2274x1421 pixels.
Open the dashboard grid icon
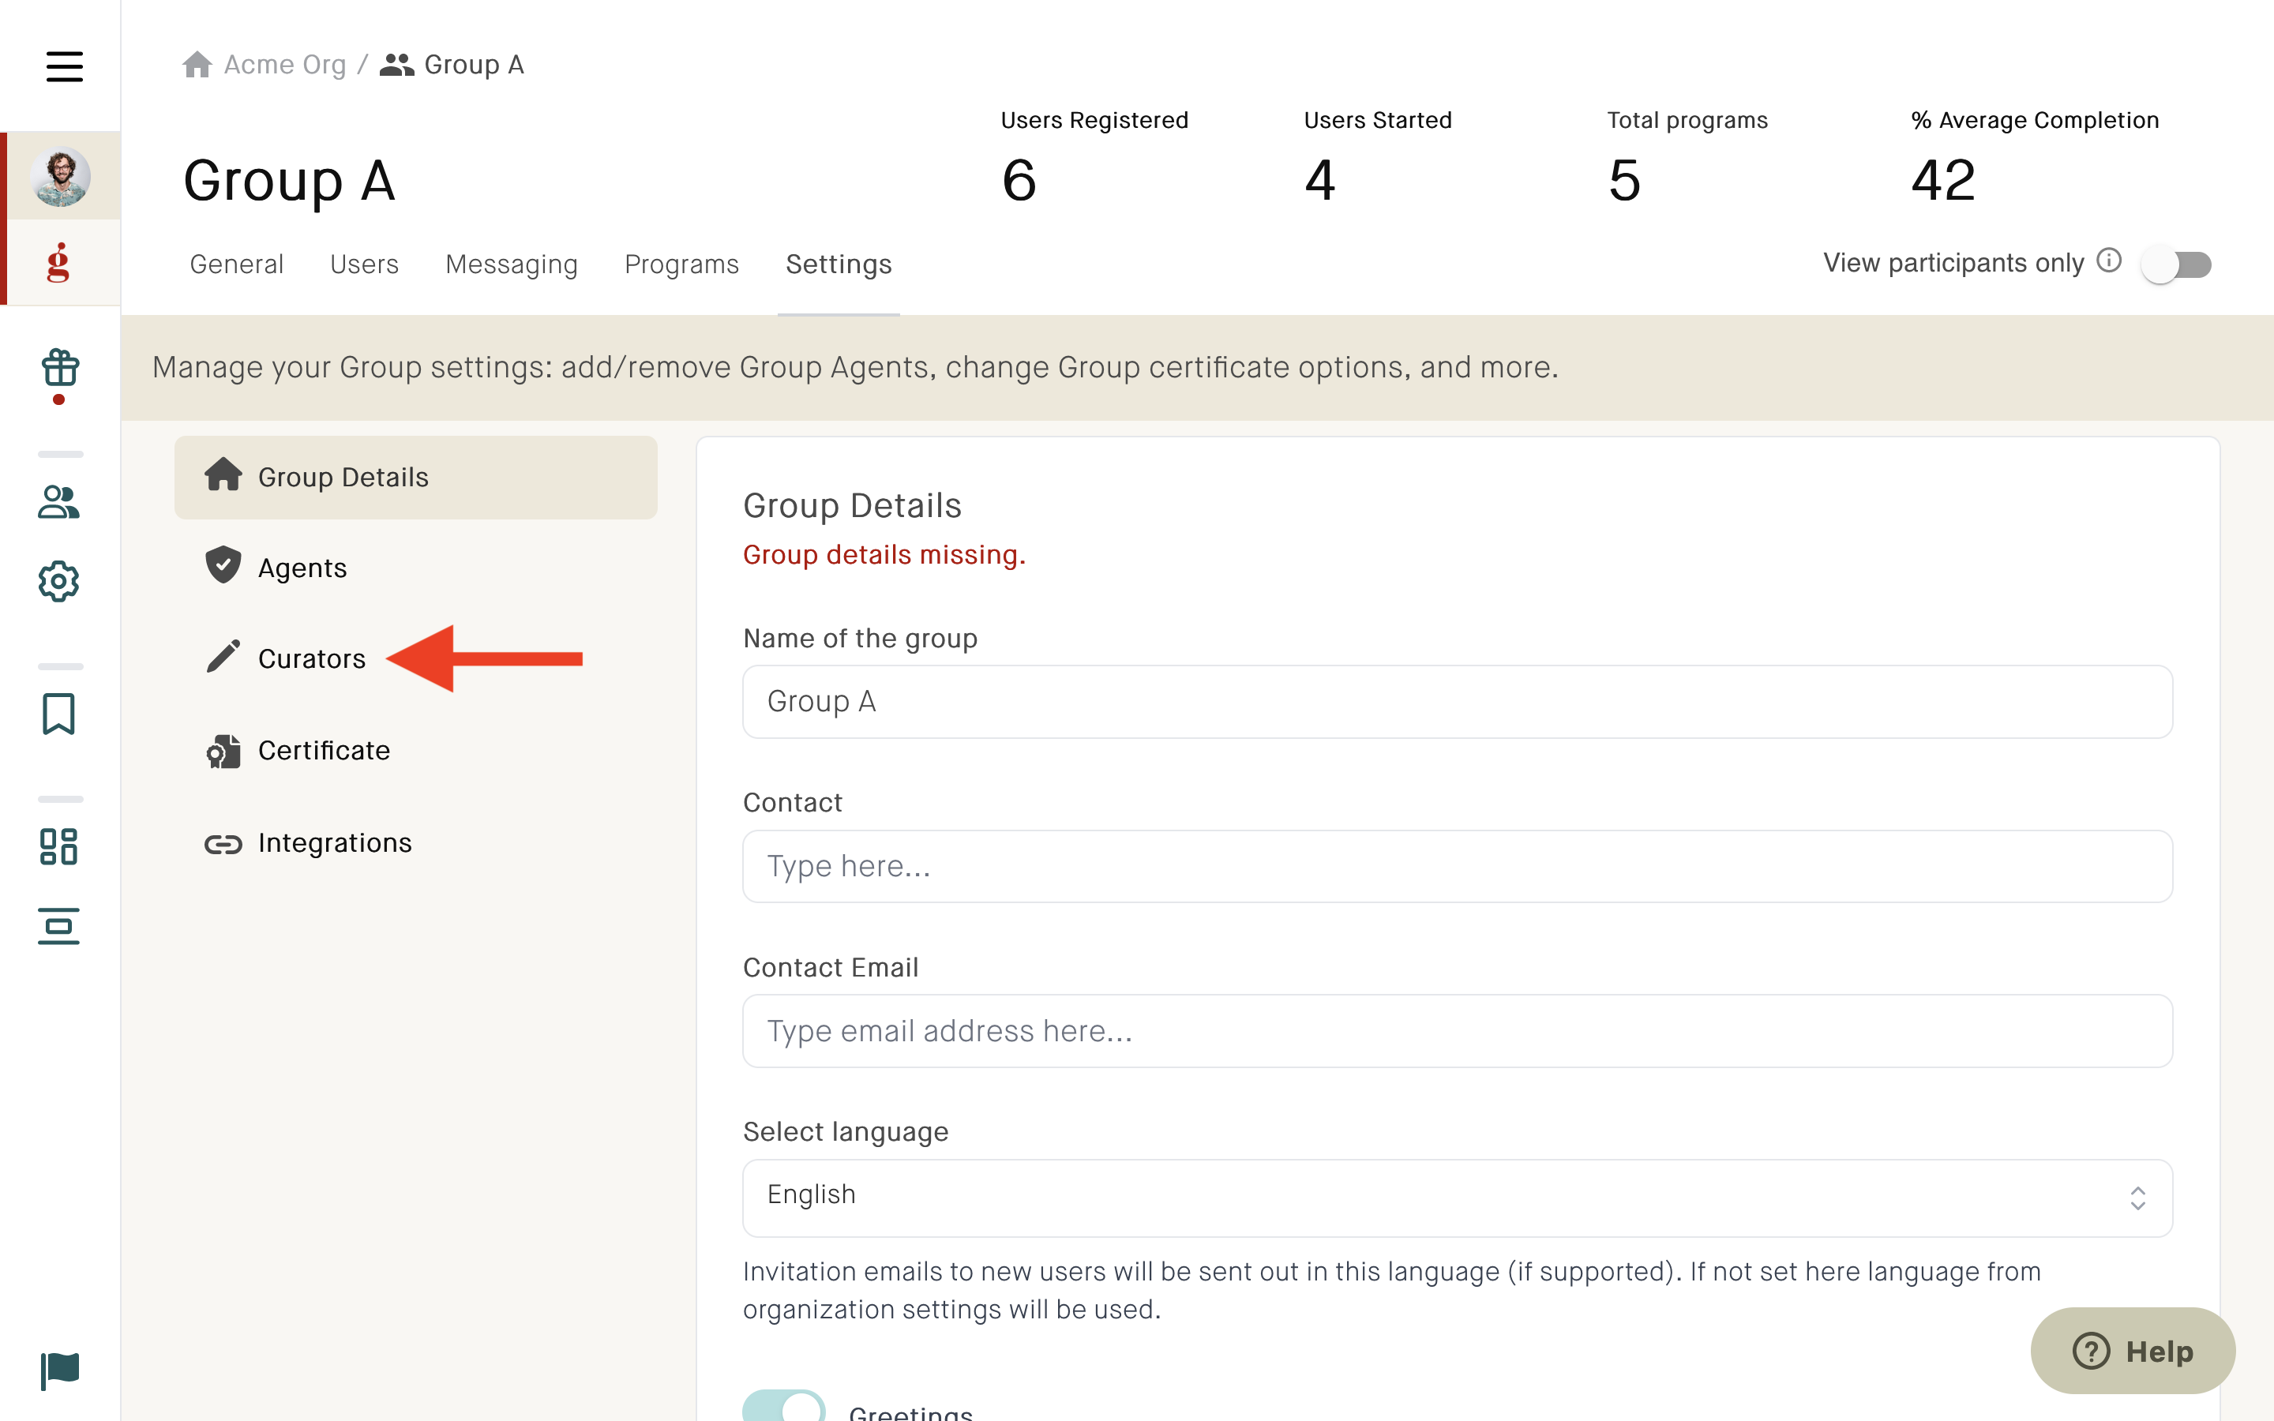(x=58, y=847)
